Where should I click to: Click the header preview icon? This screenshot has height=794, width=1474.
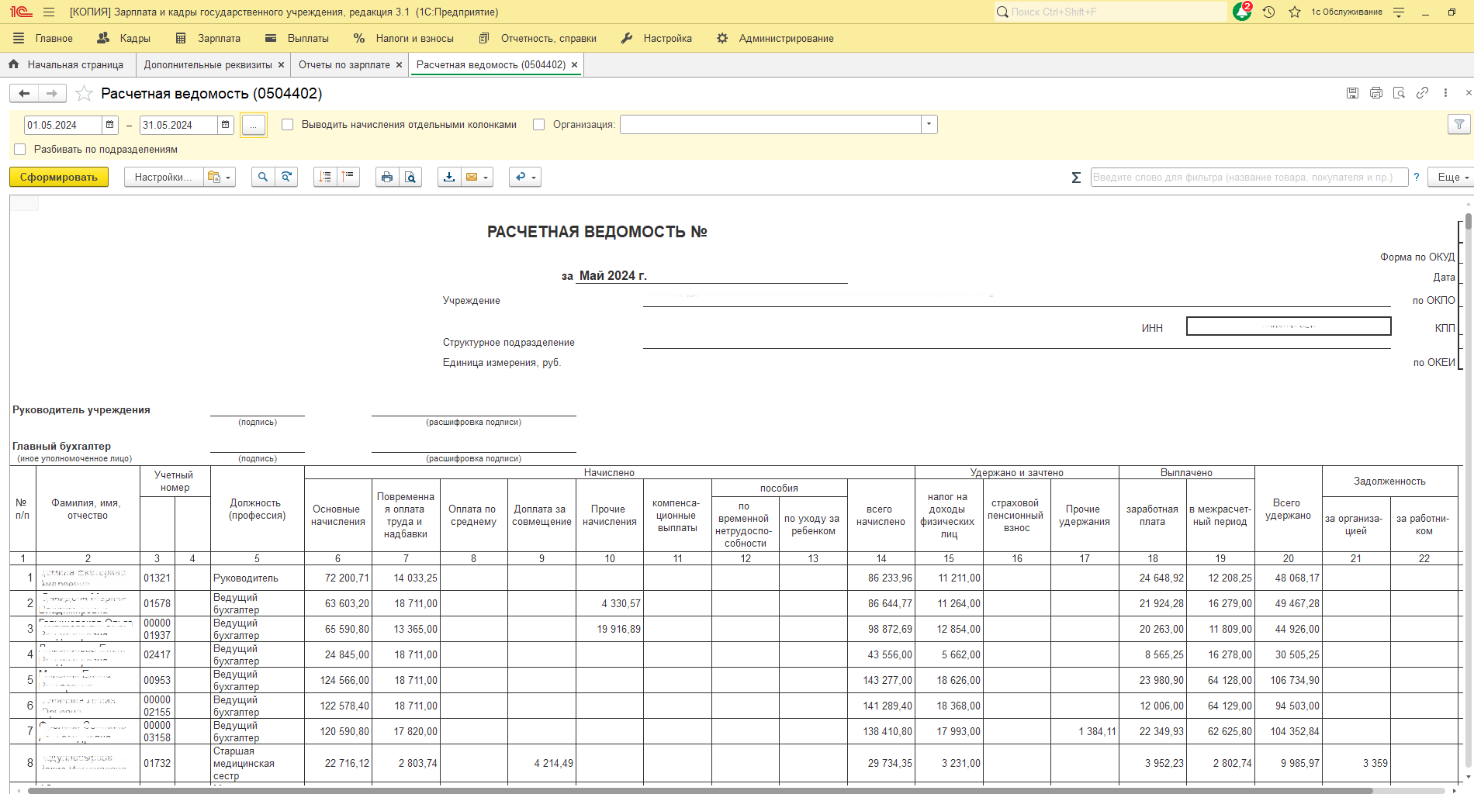[1399, 93]
